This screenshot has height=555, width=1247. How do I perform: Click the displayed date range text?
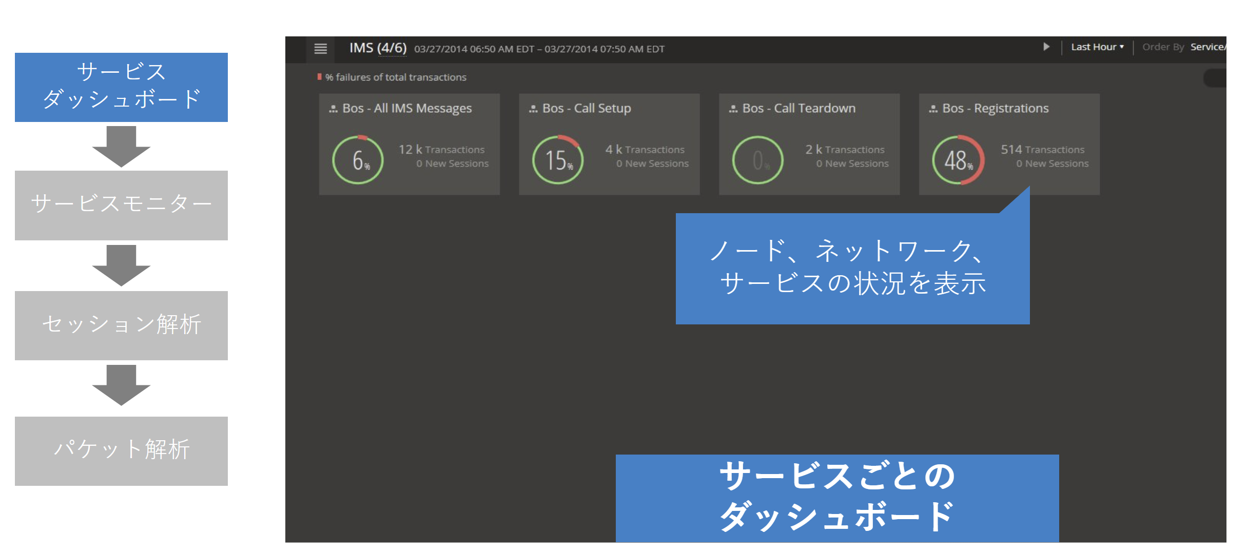pos(539,49)
